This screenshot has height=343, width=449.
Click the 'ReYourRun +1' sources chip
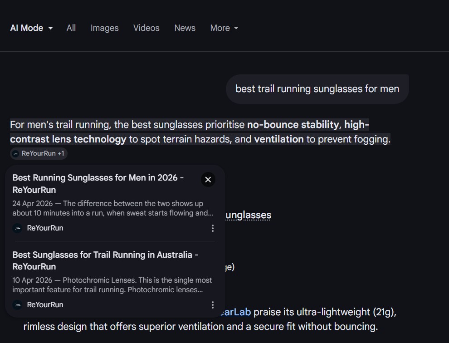click(39, 153)
